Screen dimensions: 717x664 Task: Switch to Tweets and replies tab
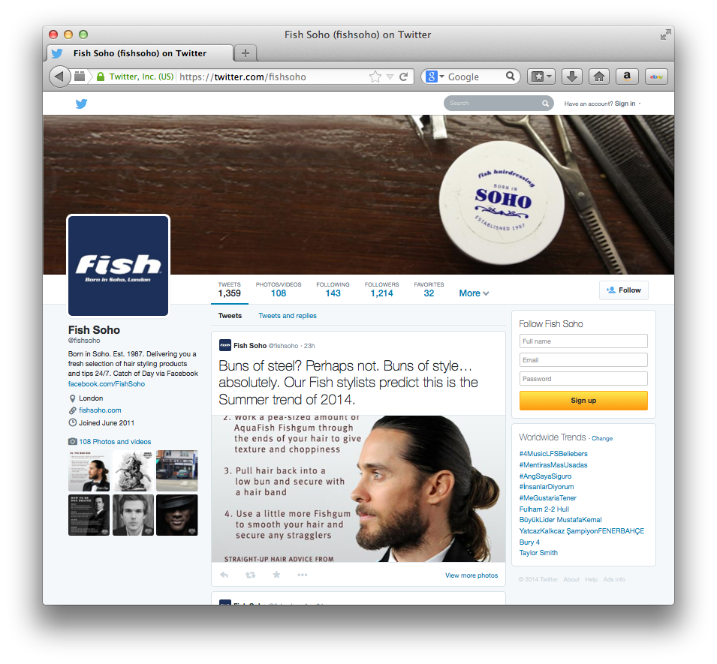pos(287,316)
